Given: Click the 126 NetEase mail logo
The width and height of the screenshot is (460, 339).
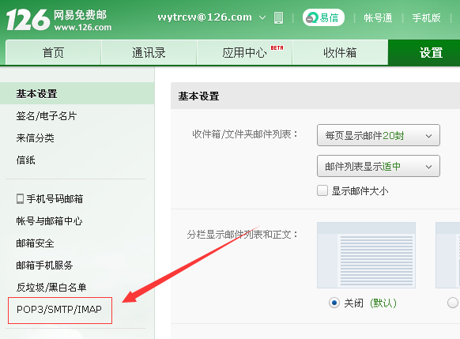Looking at the screenshot, I should (58, 20).
